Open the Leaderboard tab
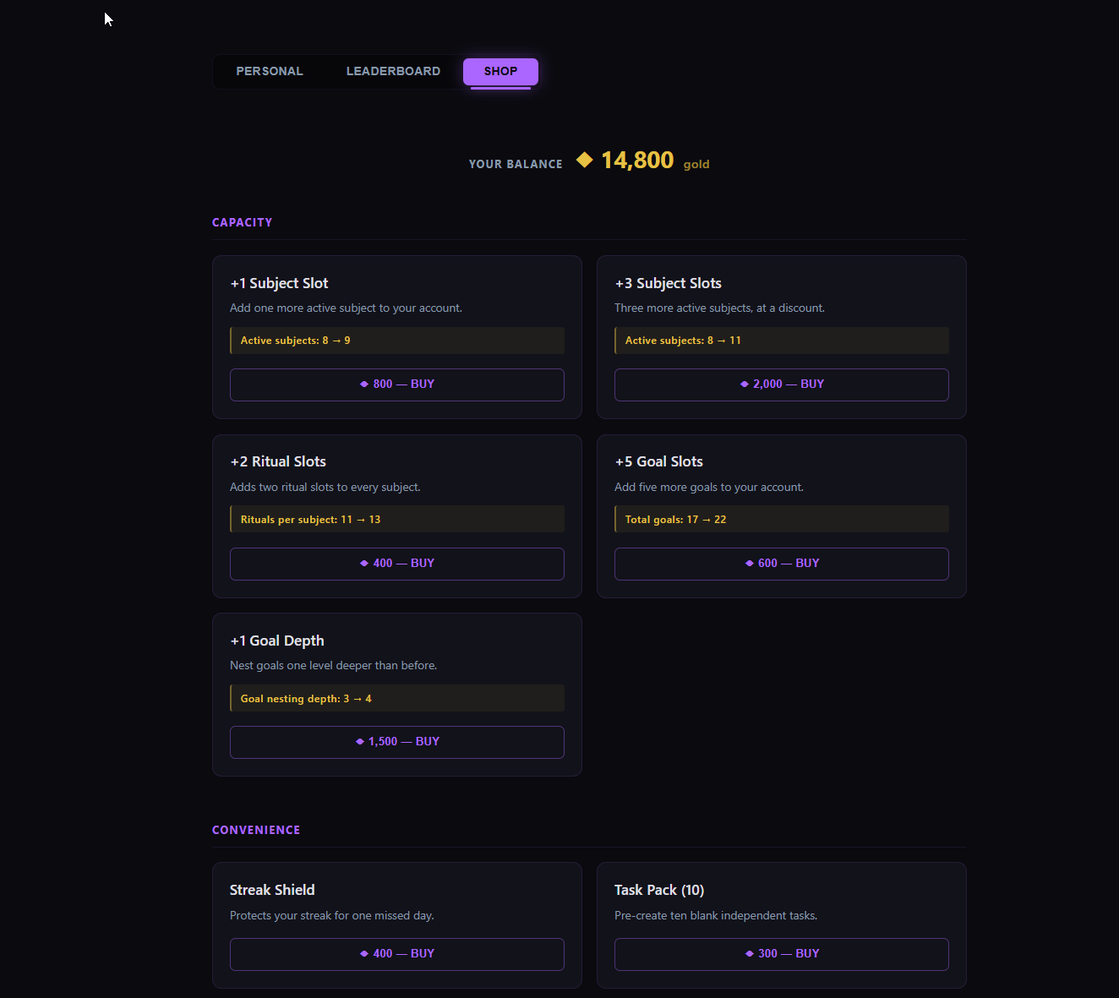Viewport: 1119px width, 998px height. (x=393, y=72)
